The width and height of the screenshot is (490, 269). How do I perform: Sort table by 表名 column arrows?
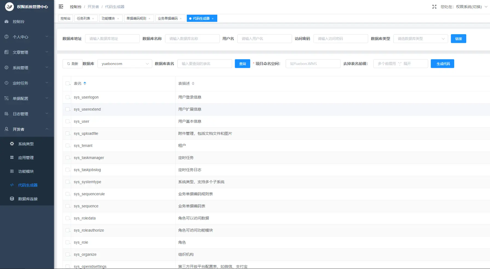(85, 83)
